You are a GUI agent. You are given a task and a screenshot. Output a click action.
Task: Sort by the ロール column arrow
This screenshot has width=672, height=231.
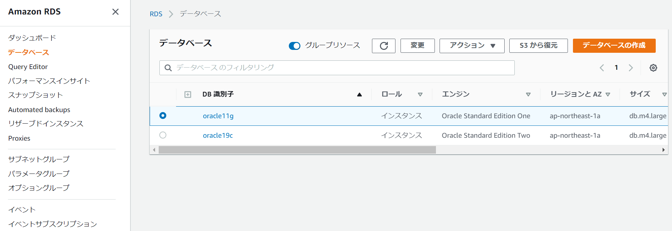pyautogui.click(x=420, y=94)
